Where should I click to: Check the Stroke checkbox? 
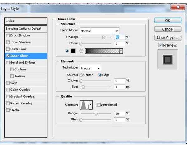8,110
